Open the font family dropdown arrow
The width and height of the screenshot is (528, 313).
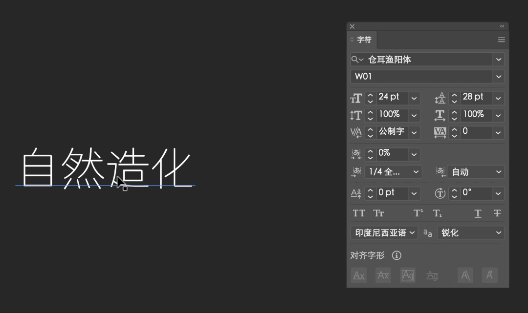click(x=499, y=60)
